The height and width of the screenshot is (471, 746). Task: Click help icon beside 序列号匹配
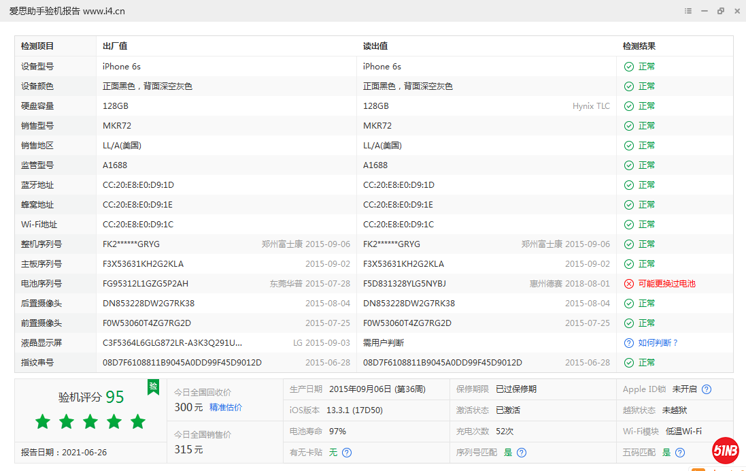click(x=522, y=452)
